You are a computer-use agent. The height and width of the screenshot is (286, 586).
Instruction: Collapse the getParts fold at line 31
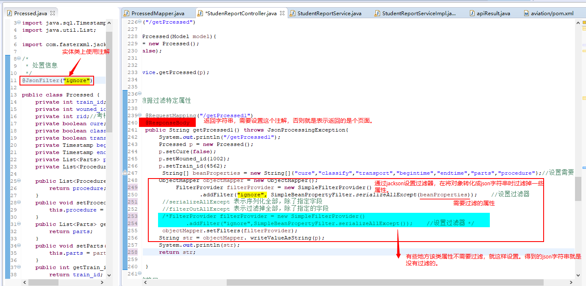coord(19,224)
